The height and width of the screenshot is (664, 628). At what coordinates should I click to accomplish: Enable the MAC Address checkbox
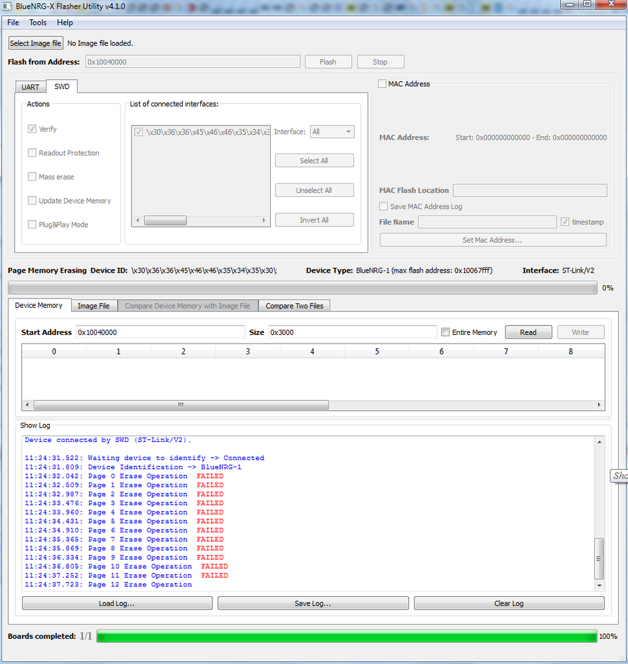click(383, 84)
